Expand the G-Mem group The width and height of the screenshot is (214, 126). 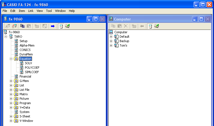click(11, 81)
